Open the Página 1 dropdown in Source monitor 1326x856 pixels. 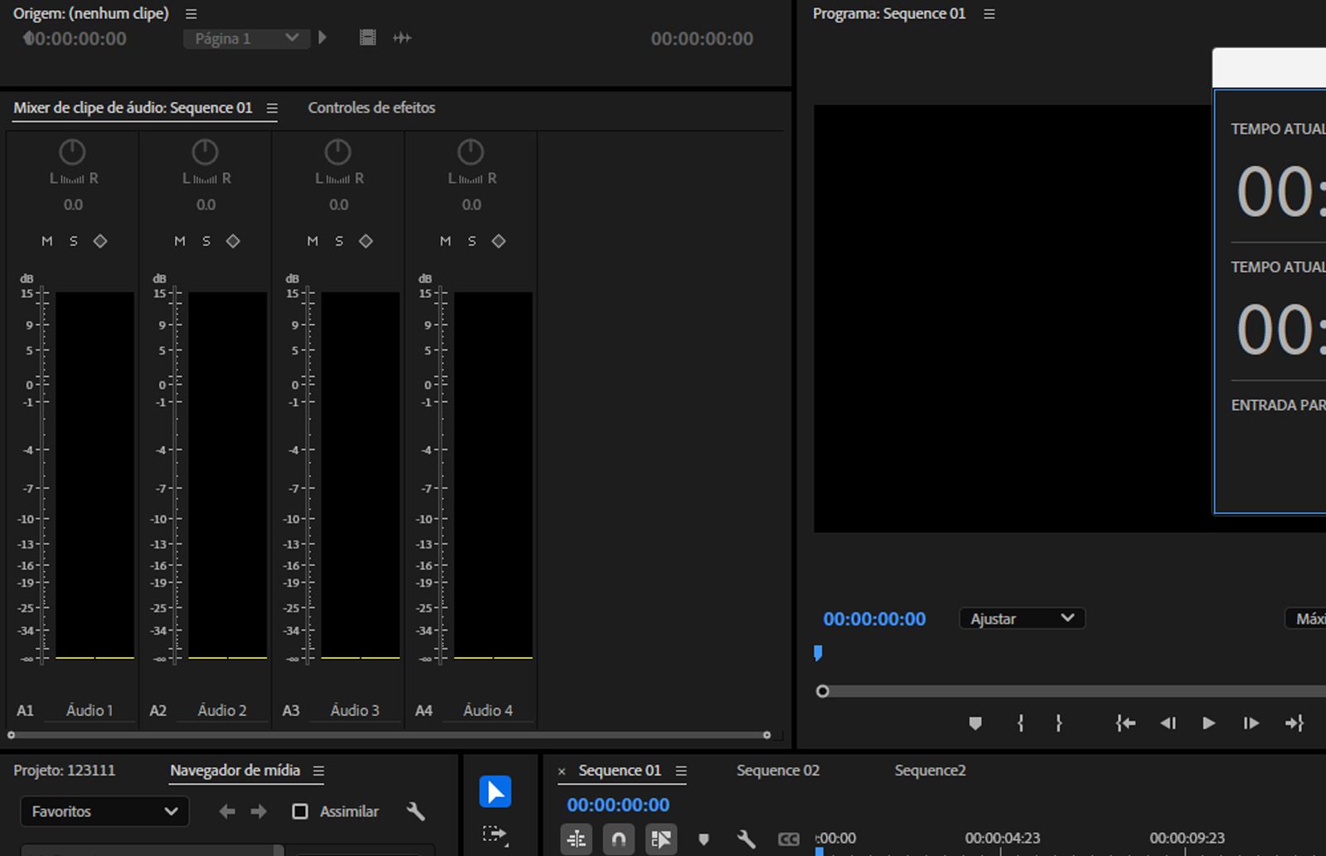(x=245, y=38)
